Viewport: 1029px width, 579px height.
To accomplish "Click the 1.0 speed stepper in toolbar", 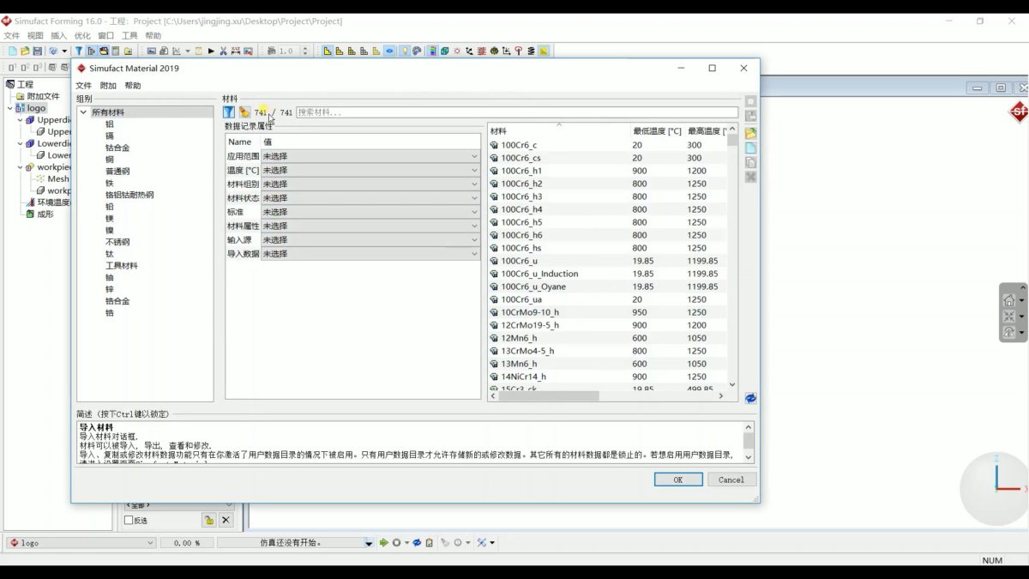I will click(304, 51).
